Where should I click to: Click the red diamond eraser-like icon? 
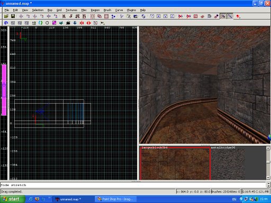202,16
